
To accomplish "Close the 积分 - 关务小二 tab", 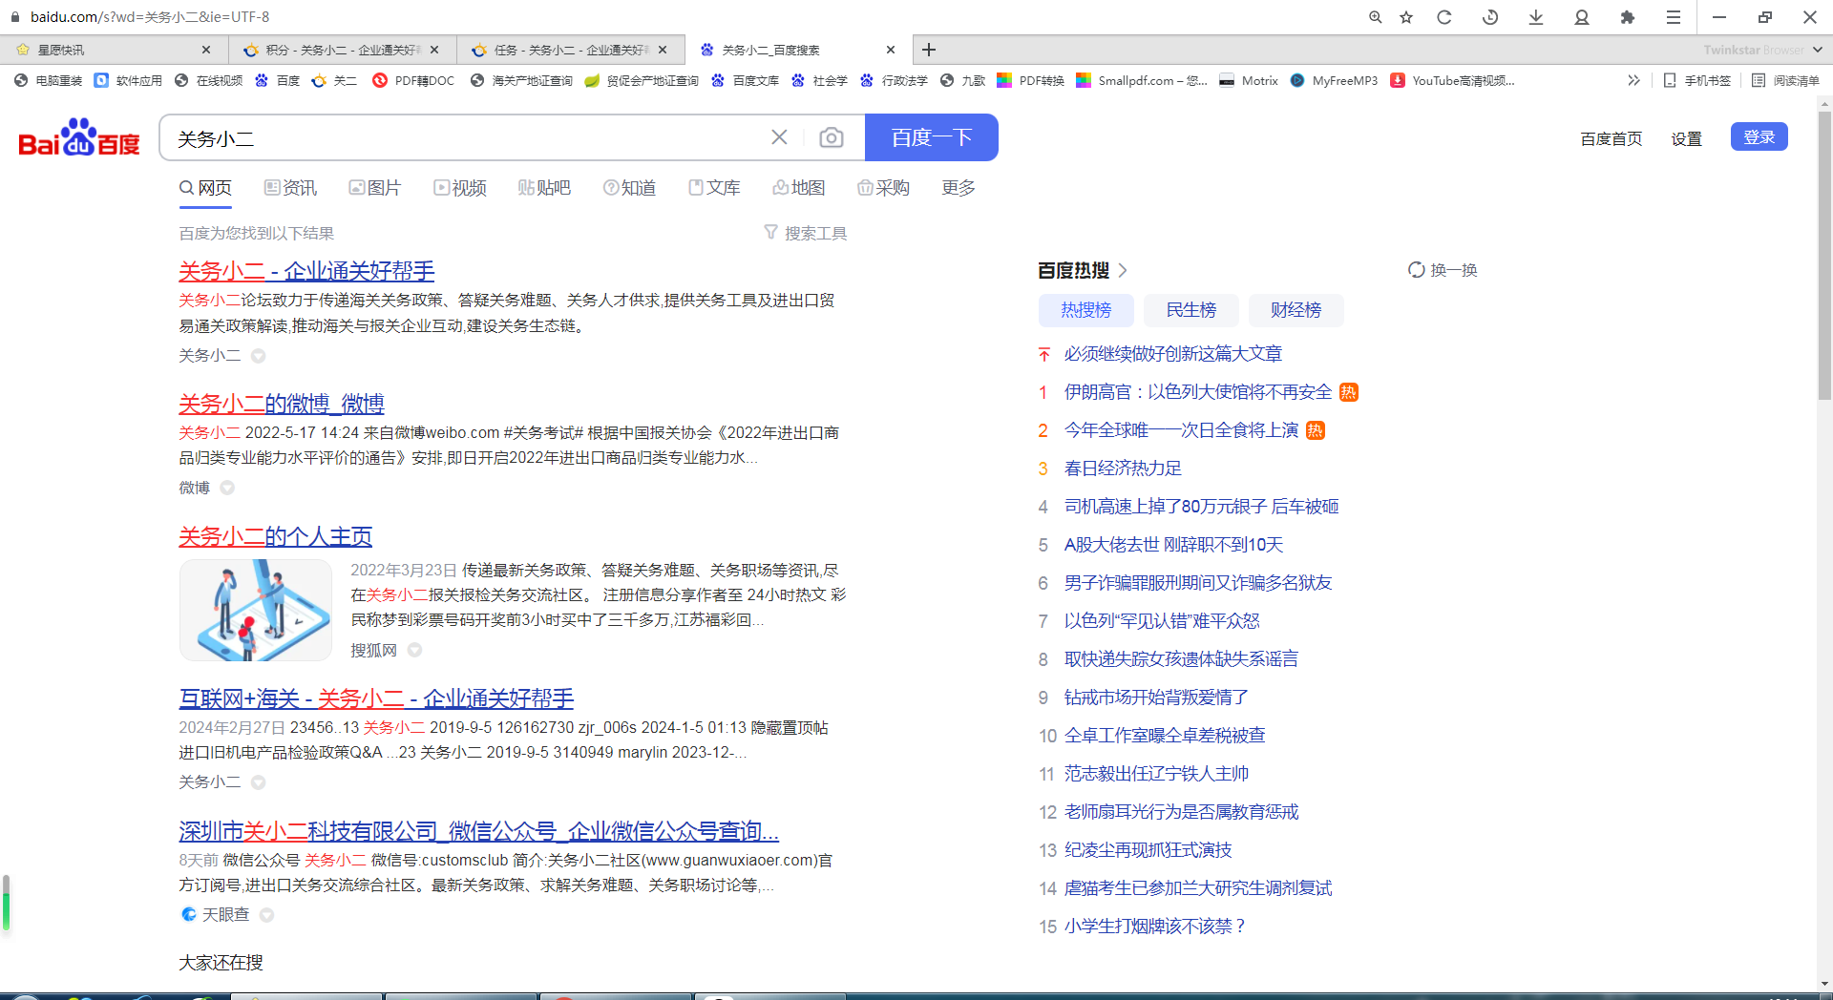I will click(434, 50).
